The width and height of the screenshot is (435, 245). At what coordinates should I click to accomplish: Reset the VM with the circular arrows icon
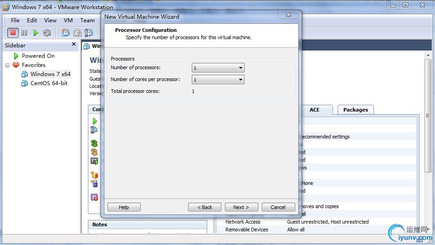coord(47,33)
